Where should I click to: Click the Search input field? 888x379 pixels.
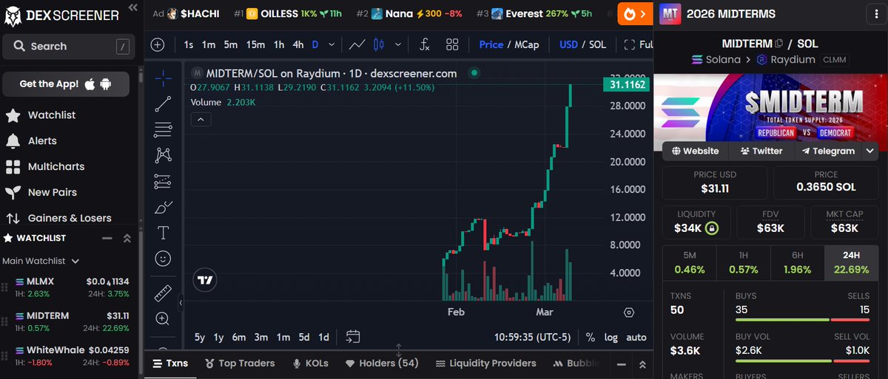(70, 46)
